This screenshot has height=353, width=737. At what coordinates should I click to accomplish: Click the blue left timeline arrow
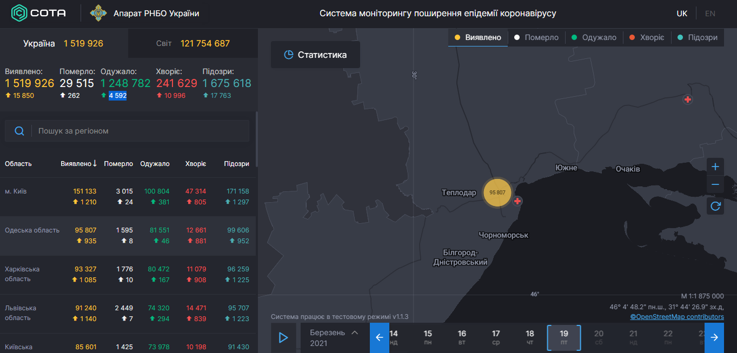379,337
